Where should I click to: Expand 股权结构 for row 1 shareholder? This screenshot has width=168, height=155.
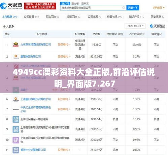coord(64,44)
